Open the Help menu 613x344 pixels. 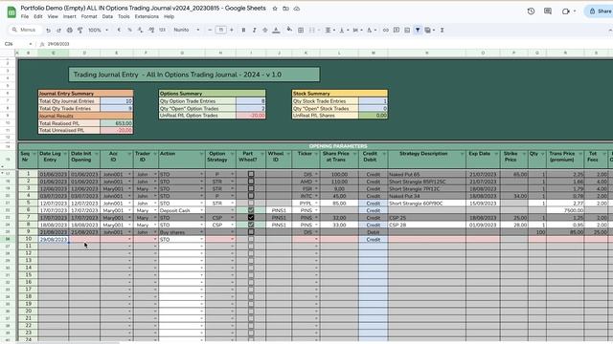(169, 17)
